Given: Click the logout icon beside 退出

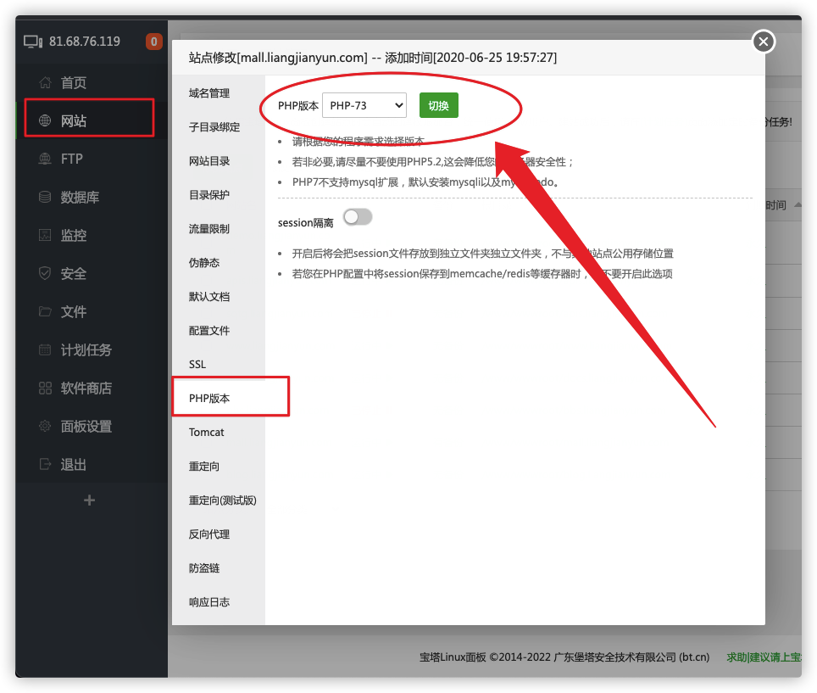Looking at the screenshot, I should (x=45, y=464).
